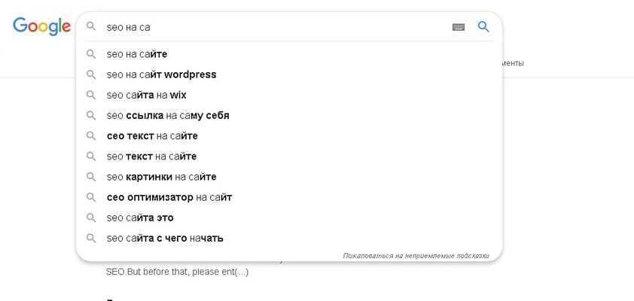Click the blue search magnifier button
The height and width of the screenshot is (301, 634).
click(483, 27)
